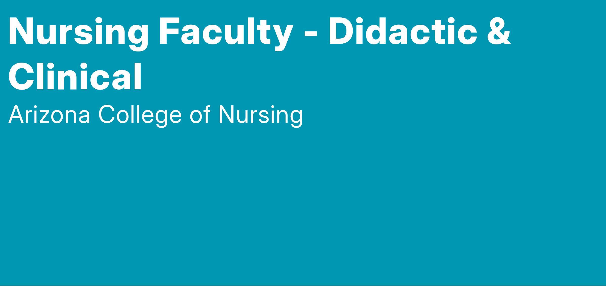Open the "Arizona College of Nursing" subtitle link
This screenshot has width=606, height=296.
tap(156, 115)
